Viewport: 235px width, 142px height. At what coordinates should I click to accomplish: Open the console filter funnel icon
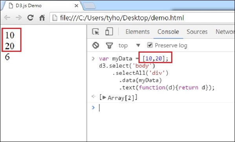109,46
